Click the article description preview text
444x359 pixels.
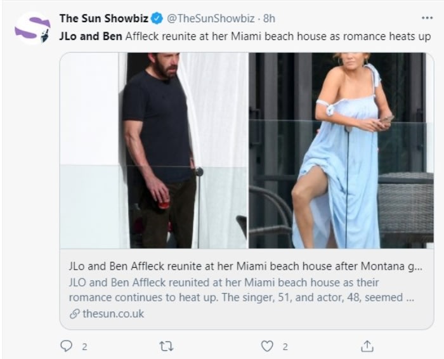[242, 290]
